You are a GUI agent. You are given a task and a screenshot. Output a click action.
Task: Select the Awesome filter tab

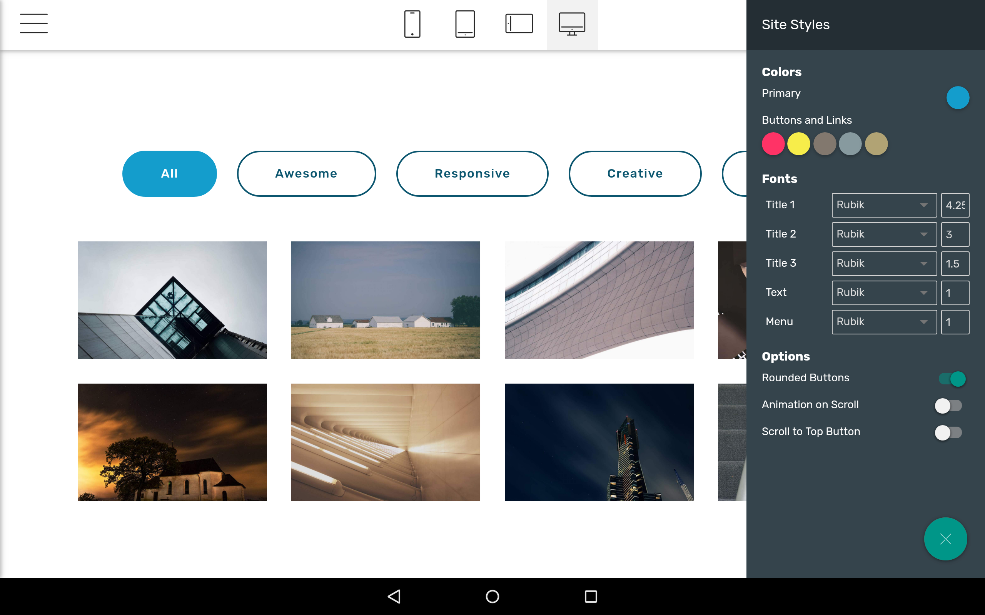307,174
